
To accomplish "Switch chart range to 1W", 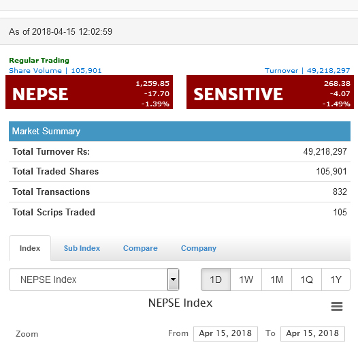I will tap(246, 279).
